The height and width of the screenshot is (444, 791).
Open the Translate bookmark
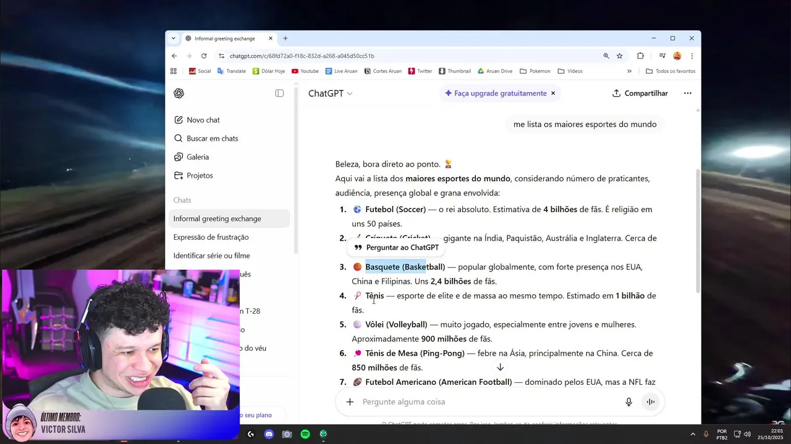[231, 71]
